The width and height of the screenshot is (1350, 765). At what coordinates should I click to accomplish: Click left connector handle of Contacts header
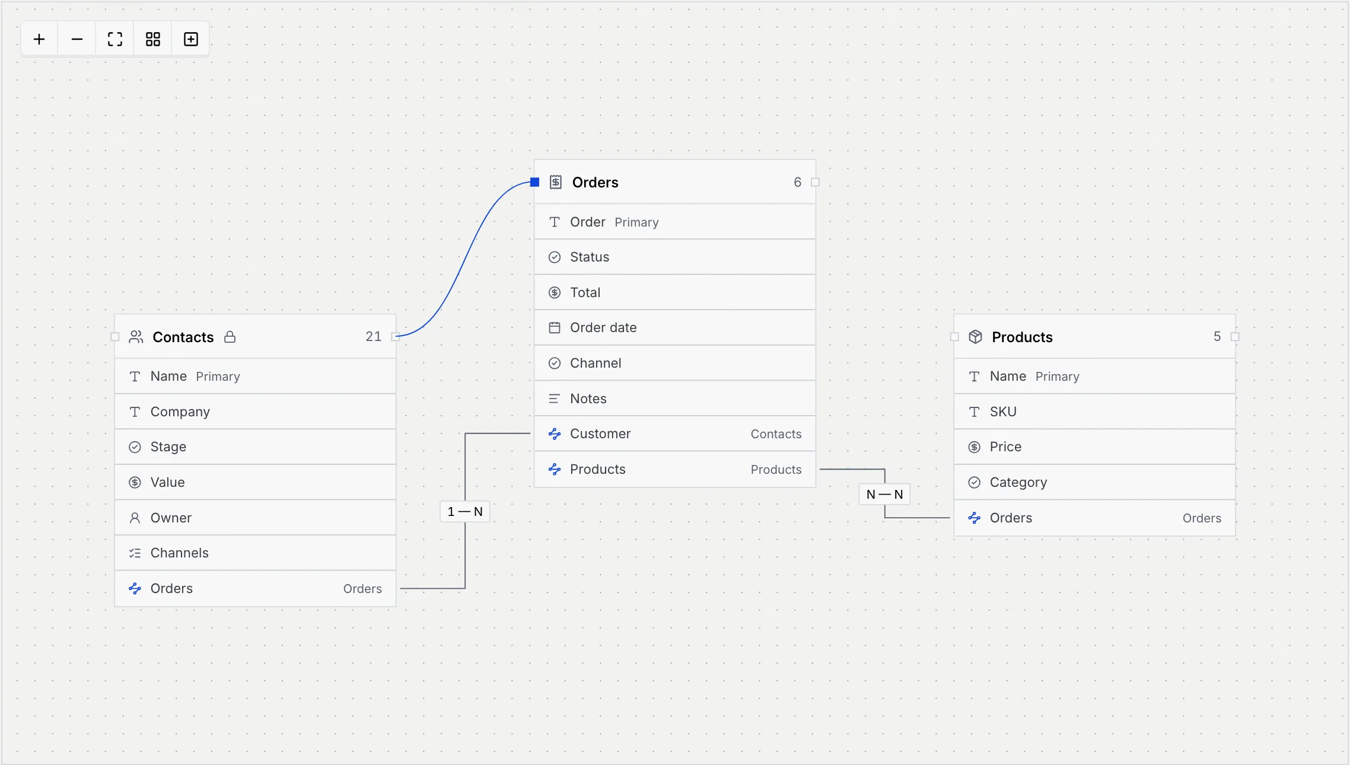pos(115,337)
